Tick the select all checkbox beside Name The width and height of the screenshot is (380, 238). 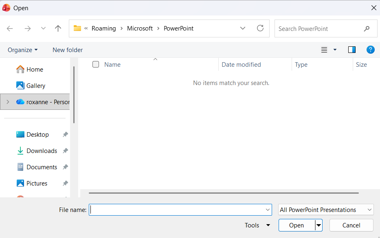point(96,64)
